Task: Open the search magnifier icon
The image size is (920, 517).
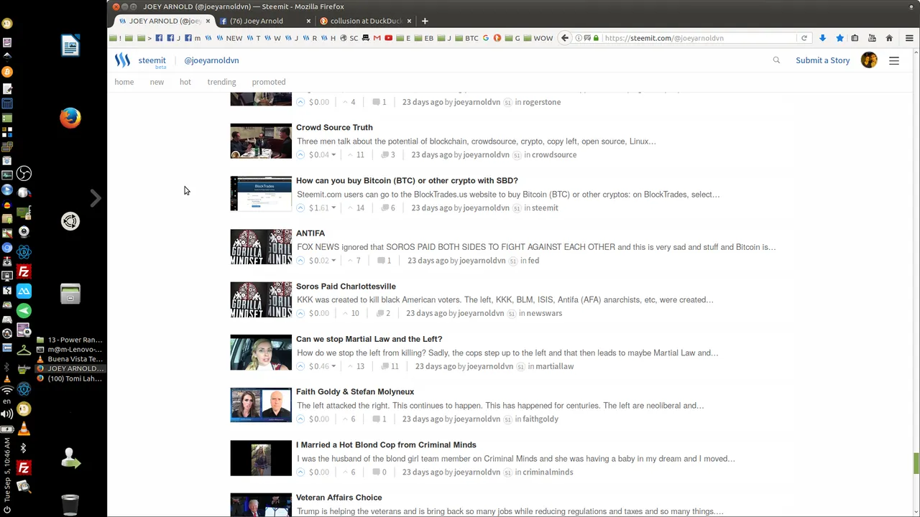Action: [776, 60]
